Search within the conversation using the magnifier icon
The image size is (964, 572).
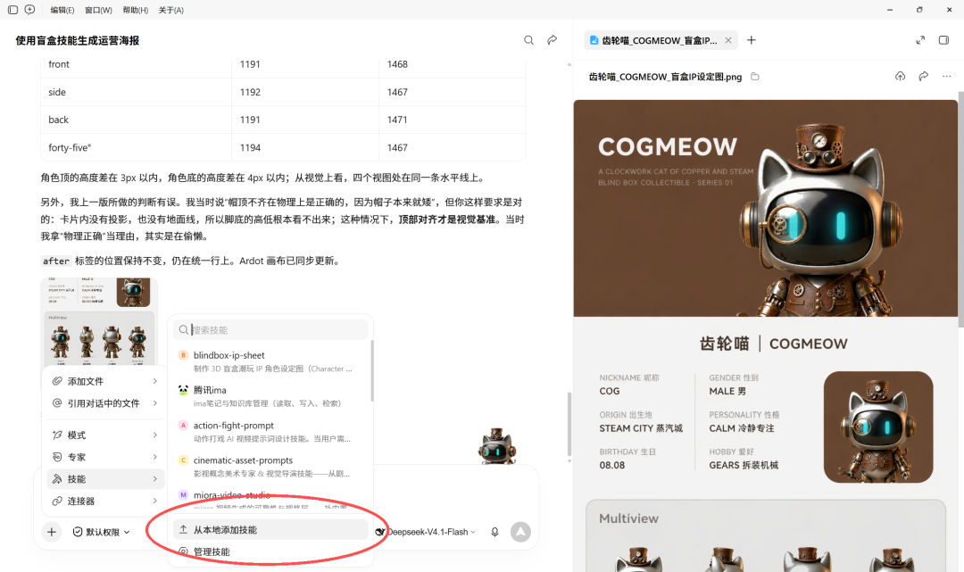point(528,40)
